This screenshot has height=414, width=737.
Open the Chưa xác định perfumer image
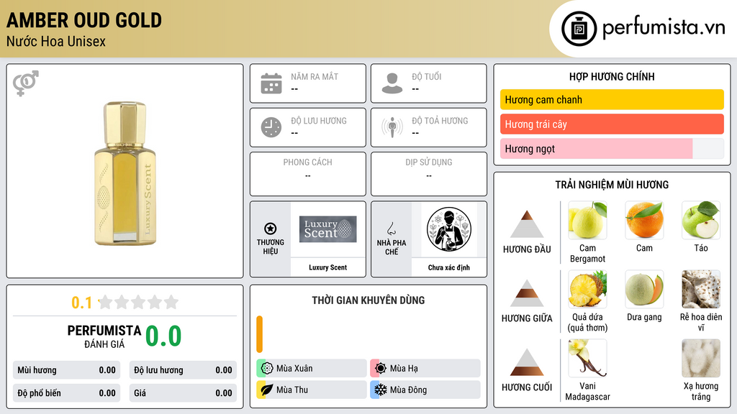coord(449,229)
